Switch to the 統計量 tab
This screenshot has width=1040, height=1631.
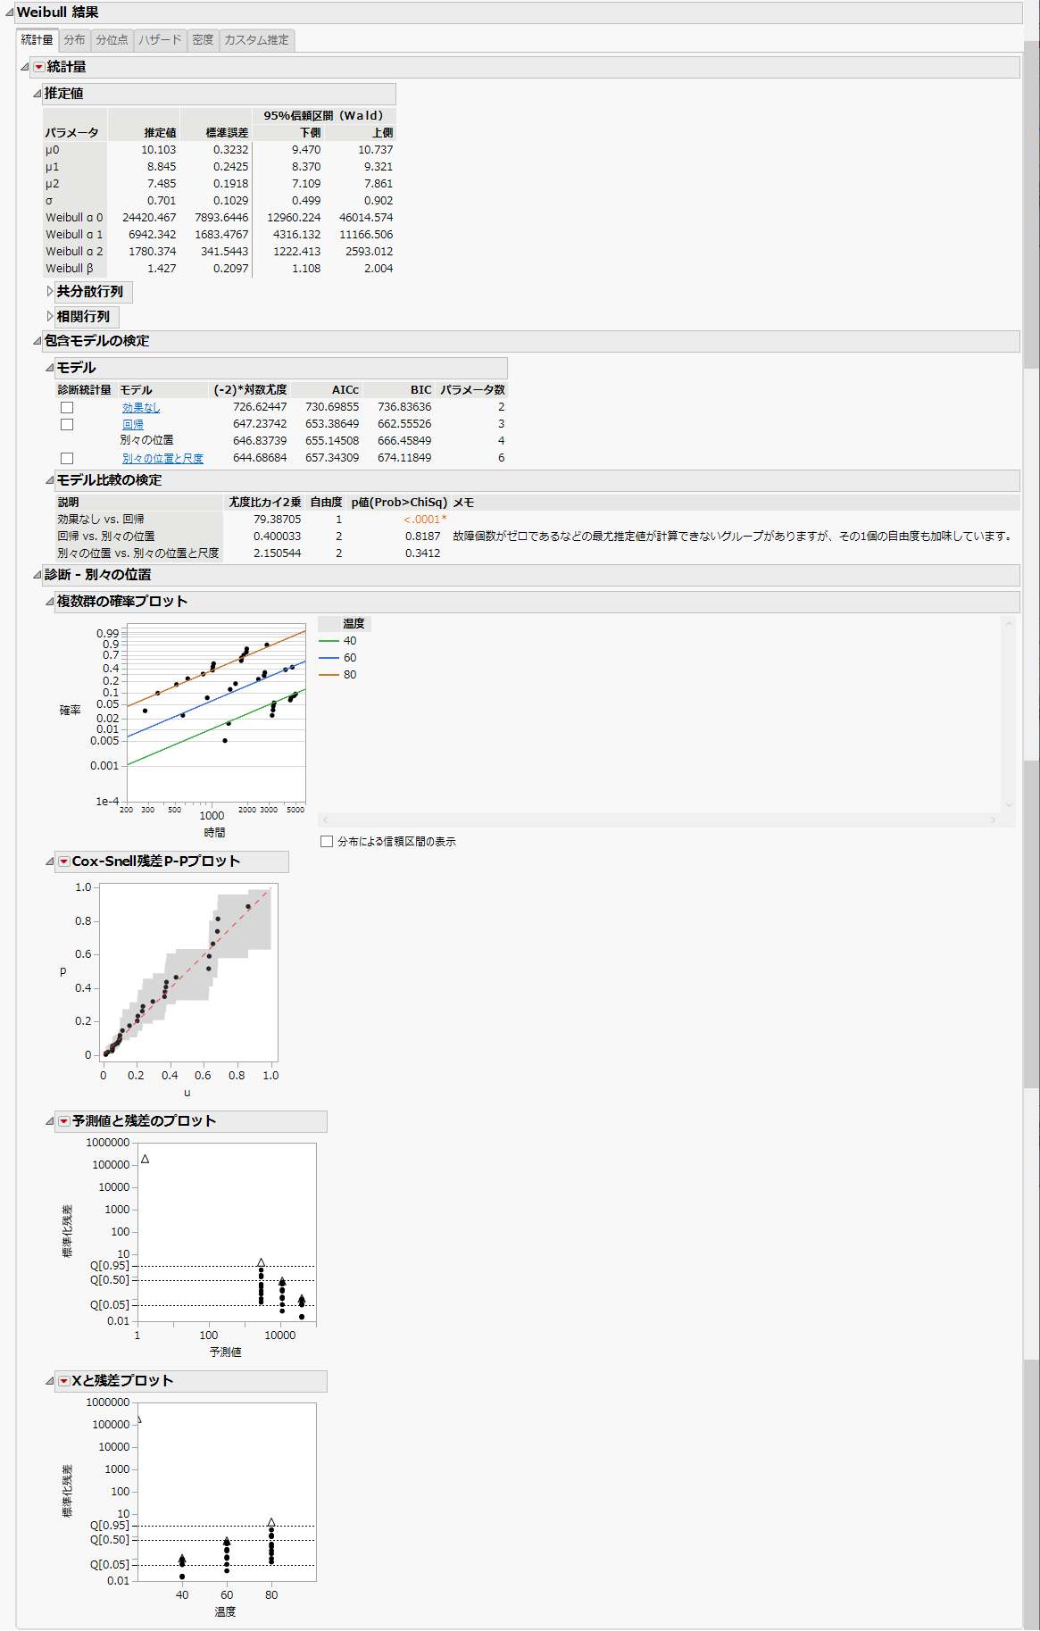click(37, 40)
